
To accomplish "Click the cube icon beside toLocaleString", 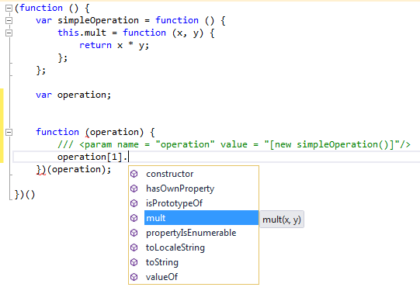I will [x=134, y=247].
